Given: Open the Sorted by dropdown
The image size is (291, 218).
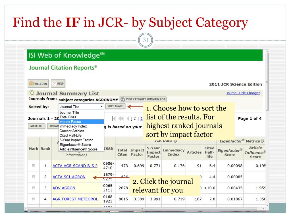Looking at the screenshot, I should point(81,107).
